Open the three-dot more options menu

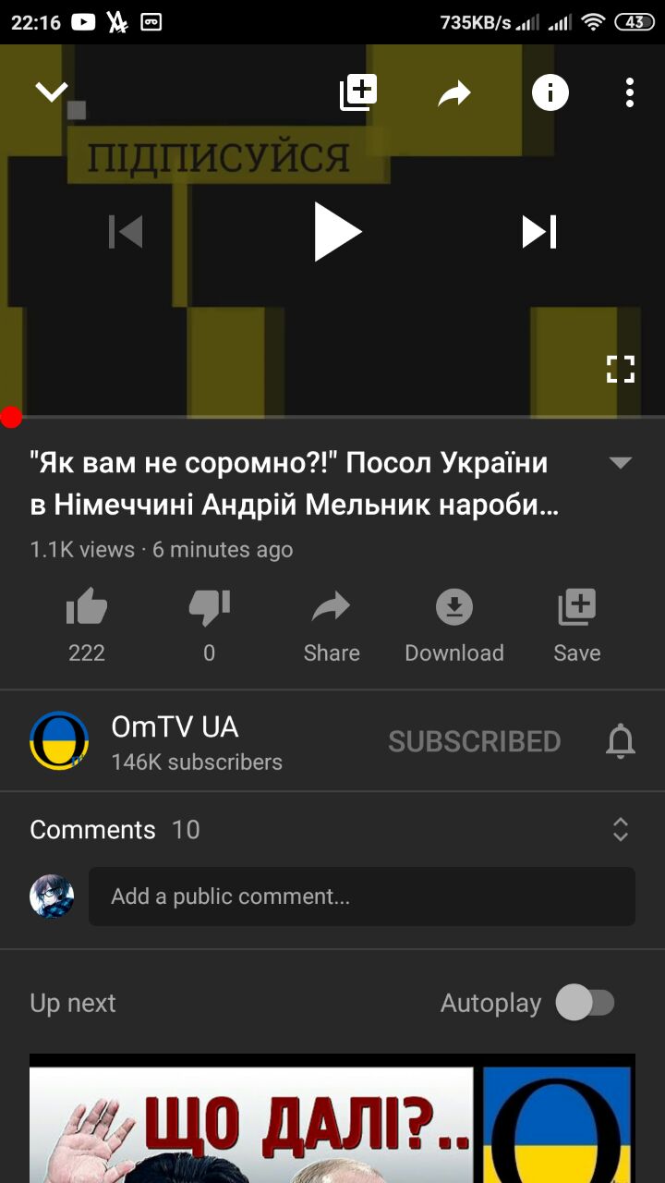coord(630,92)
